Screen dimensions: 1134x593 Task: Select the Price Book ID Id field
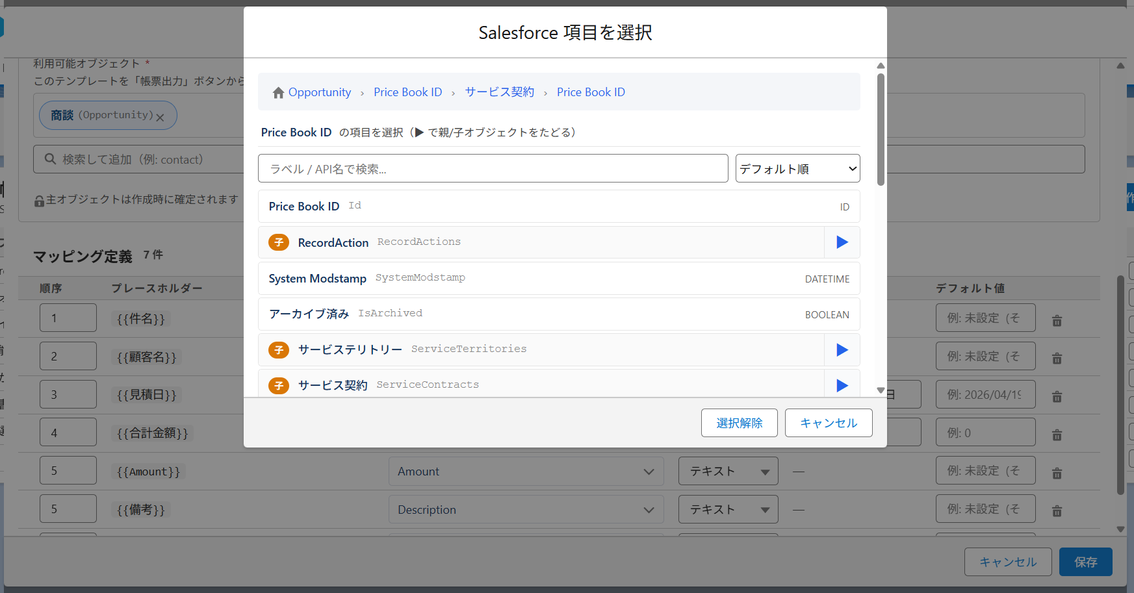[559, 207]
